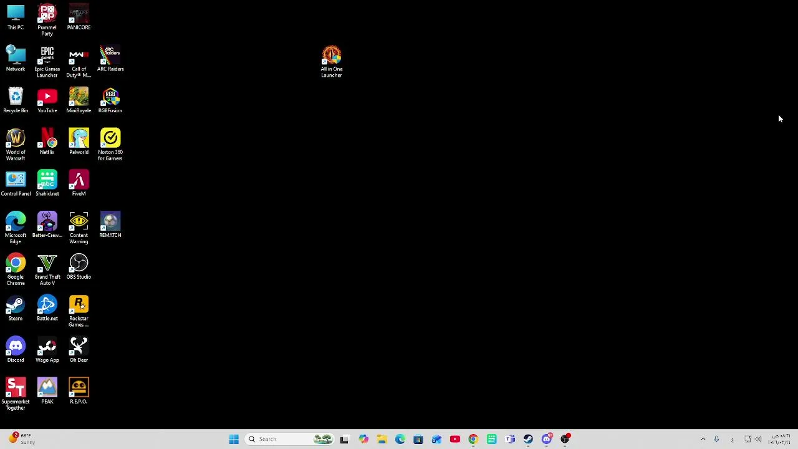The width and height of the screenshot is (798, 449).
Task: Select the Steam desktop shortcut
Action: coord(16,309)
